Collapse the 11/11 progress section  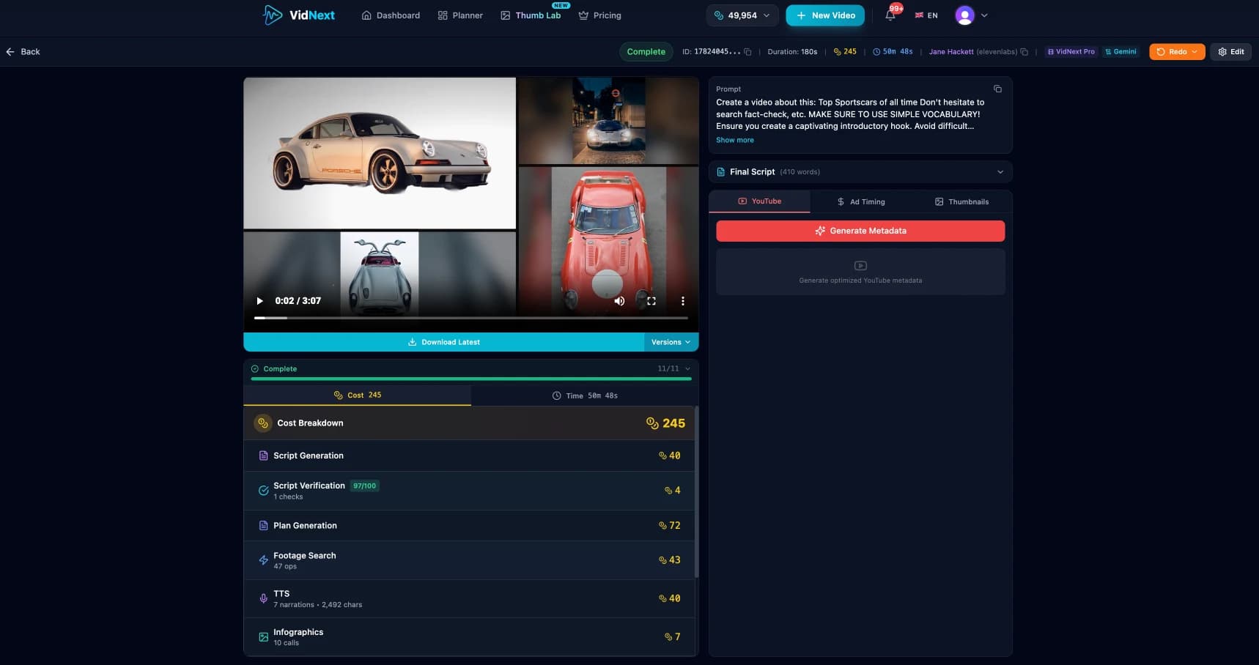687,368
